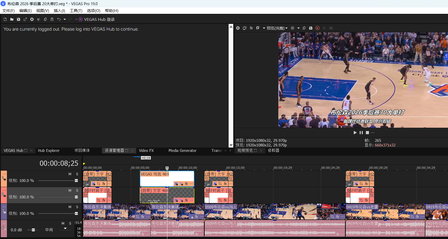Click track 3 level slider handle
The image size is (448, 239).
click(76, 214)
